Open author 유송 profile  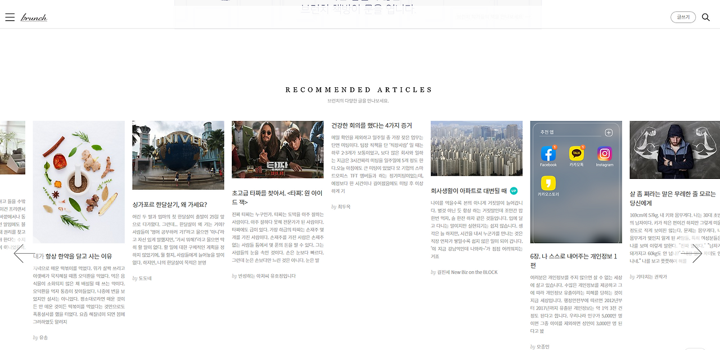pos(43,338)
